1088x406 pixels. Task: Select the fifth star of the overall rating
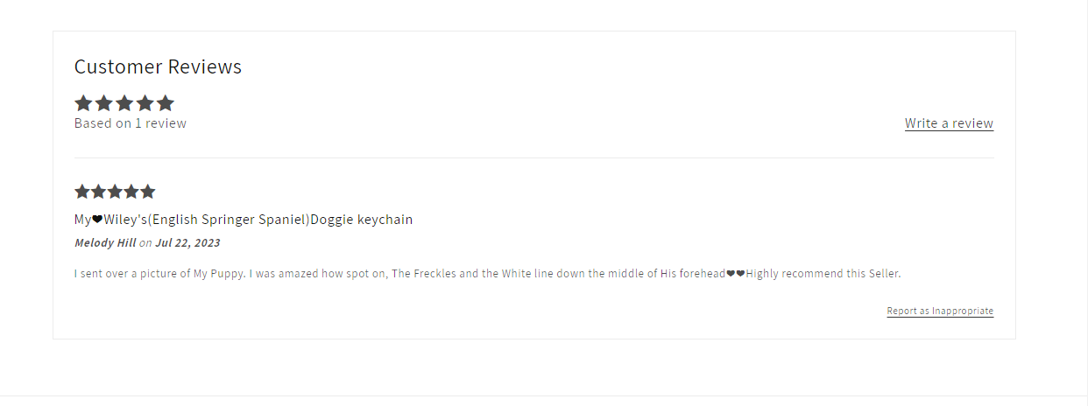point(166,103)
